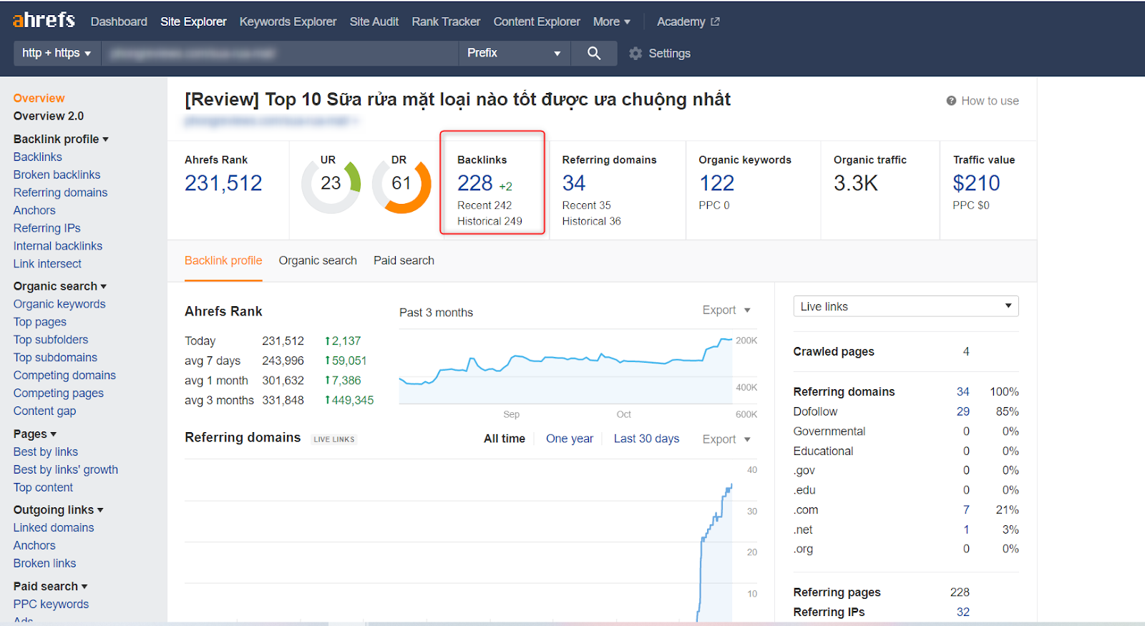The height and width of the screenshot is (626, 1145).
Task: Select Last 30 days range
Action: click(646, 439)
